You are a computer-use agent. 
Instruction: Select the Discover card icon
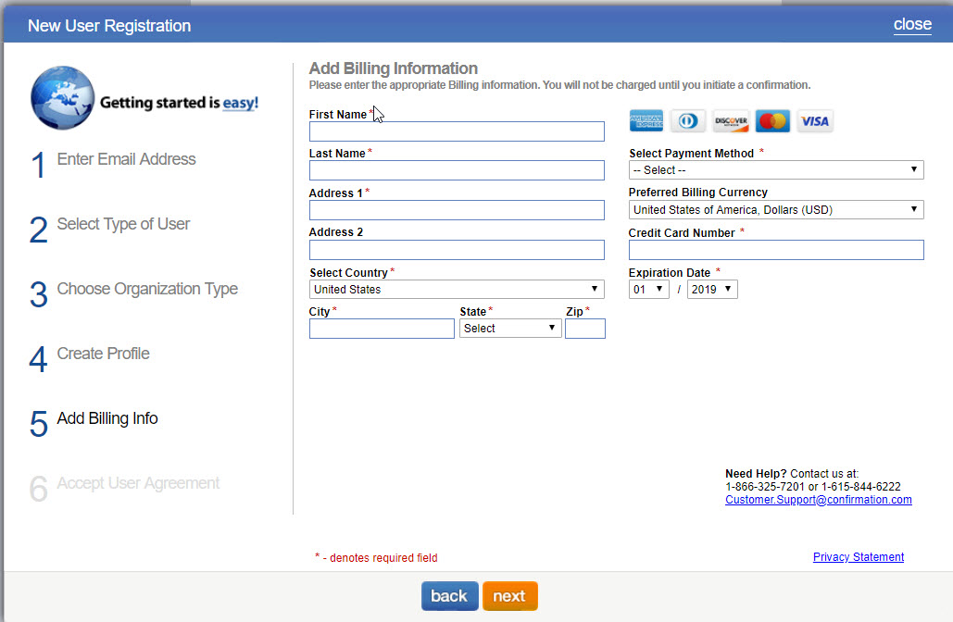tap(730, 120)
